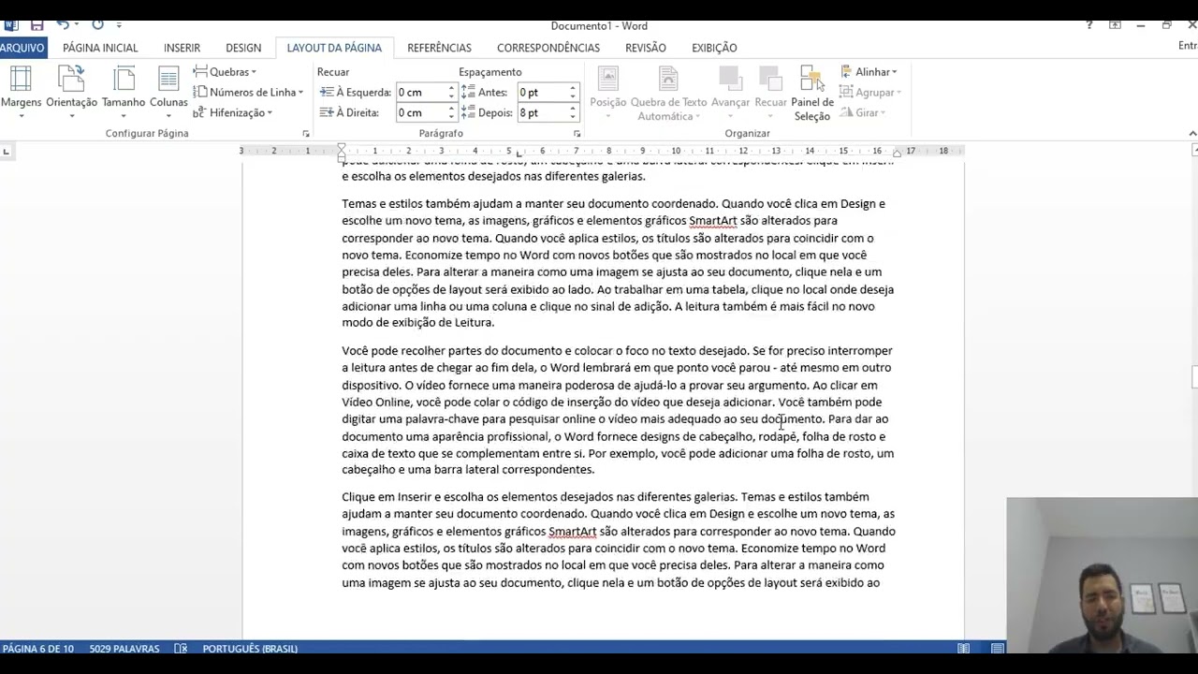1198x674 pixels.
Task: Open the Parágrafo dialog launcher
Action: [577, 134]
